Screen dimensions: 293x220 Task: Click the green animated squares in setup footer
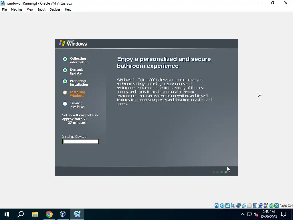coord(220,172)
